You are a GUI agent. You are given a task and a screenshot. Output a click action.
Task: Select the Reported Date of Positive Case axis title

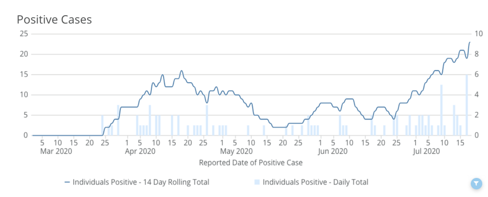(x=250, y=162)
